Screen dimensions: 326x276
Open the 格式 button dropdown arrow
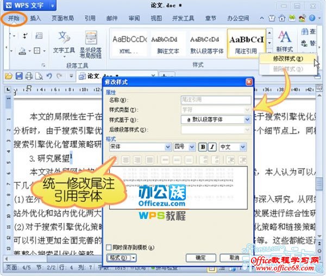tap(134, 258)
